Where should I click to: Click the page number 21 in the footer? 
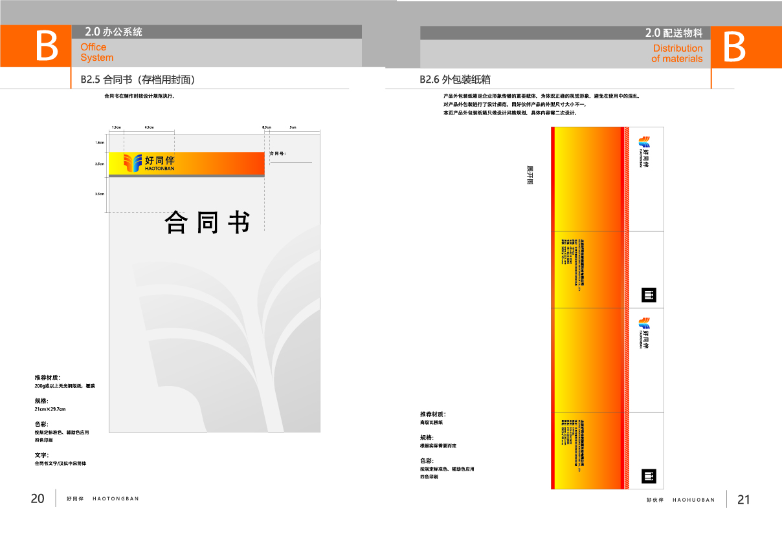click(x=744, y=500)
